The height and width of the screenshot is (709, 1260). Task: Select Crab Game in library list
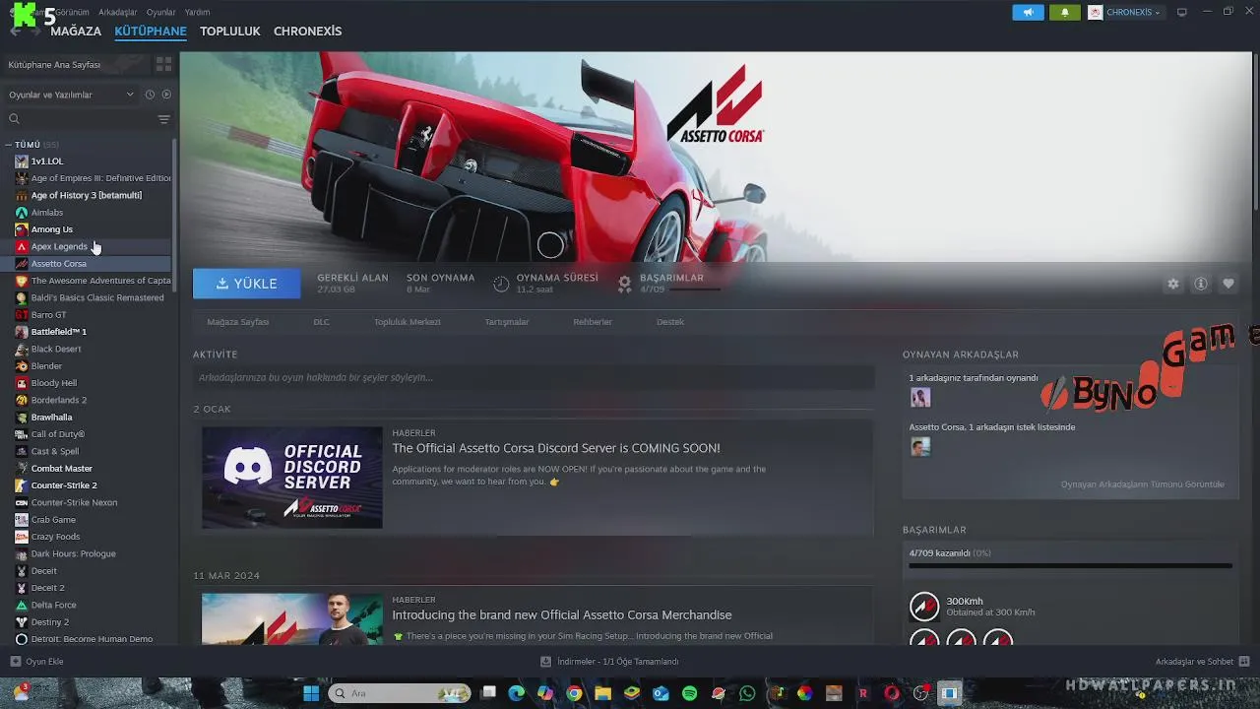[53, 519]
